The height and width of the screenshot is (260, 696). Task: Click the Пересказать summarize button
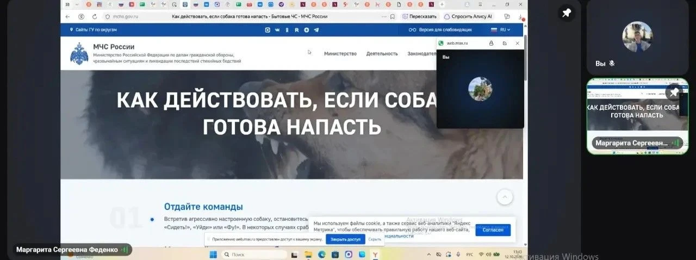click(419, 16)
